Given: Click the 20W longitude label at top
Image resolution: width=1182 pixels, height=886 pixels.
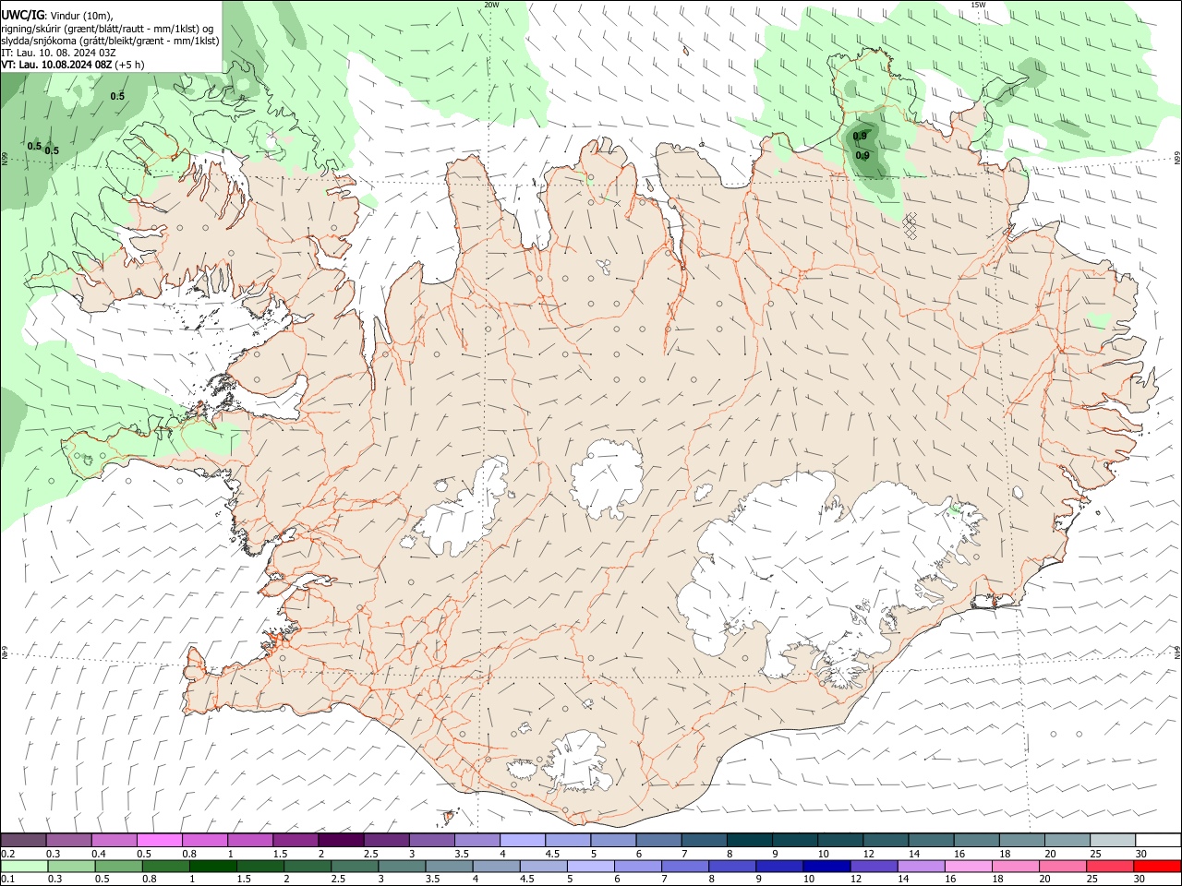Looking at the screenshot, I should tap(491, 5).
